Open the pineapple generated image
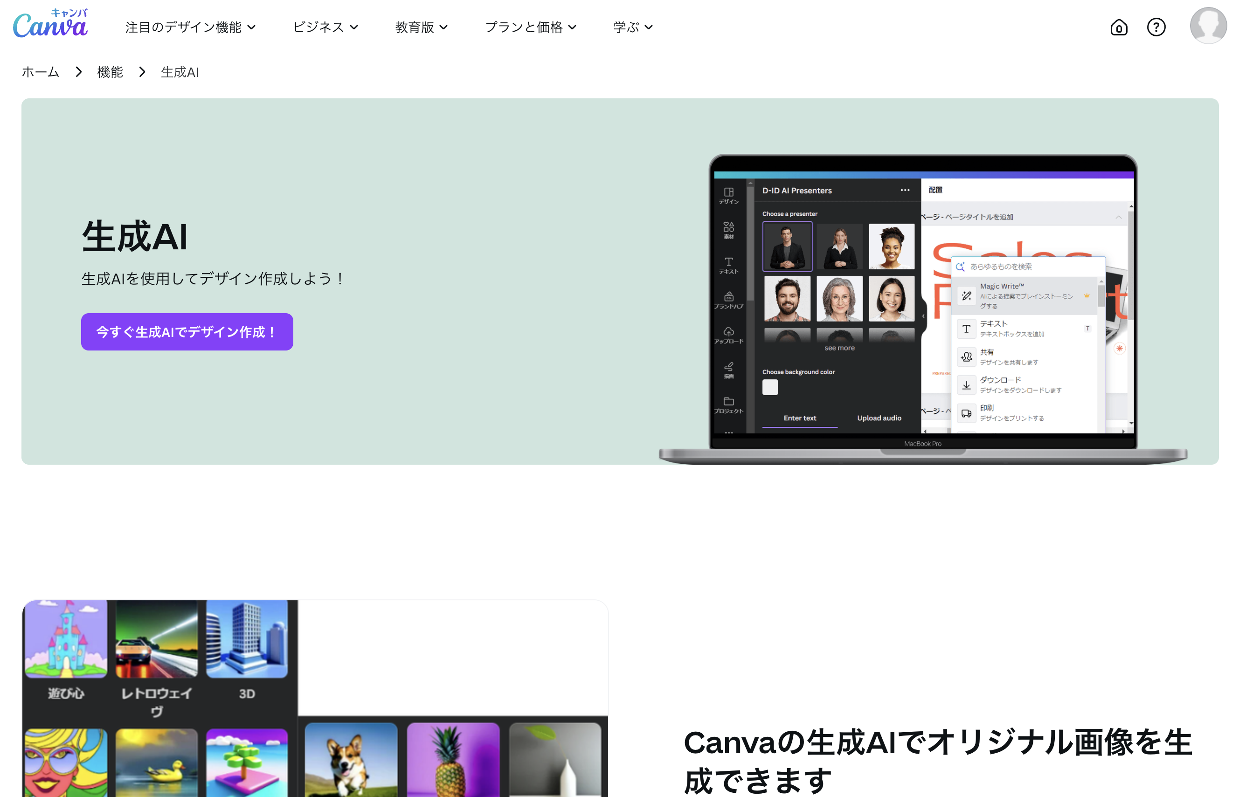The width and height of the screenshot is (1246, 797). pyautogui.click(x=453, y=760)
